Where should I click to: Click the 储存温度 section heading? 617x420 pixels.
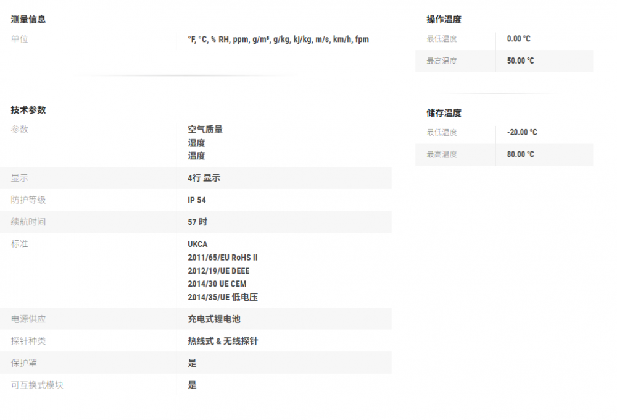click(x=444, y=113)
